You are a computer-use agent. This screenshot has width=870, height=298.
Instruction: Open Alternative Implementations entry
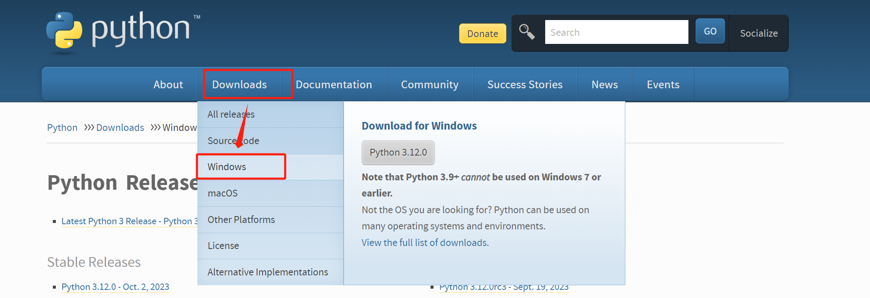coord(268,272)
